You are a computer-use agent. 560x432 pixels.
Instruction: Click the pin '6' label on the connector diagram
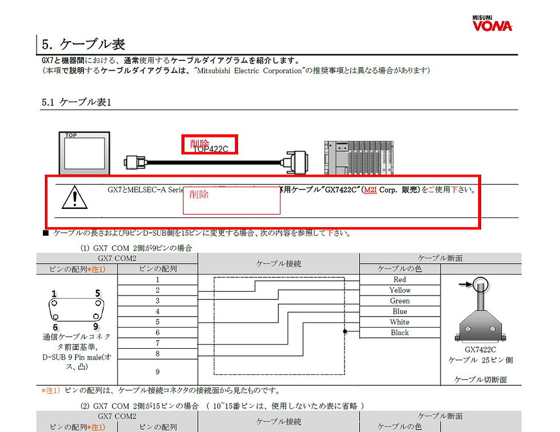click(55, 327)
